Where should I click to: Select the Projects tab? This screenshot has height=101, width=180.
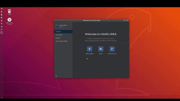click(63, 32)
